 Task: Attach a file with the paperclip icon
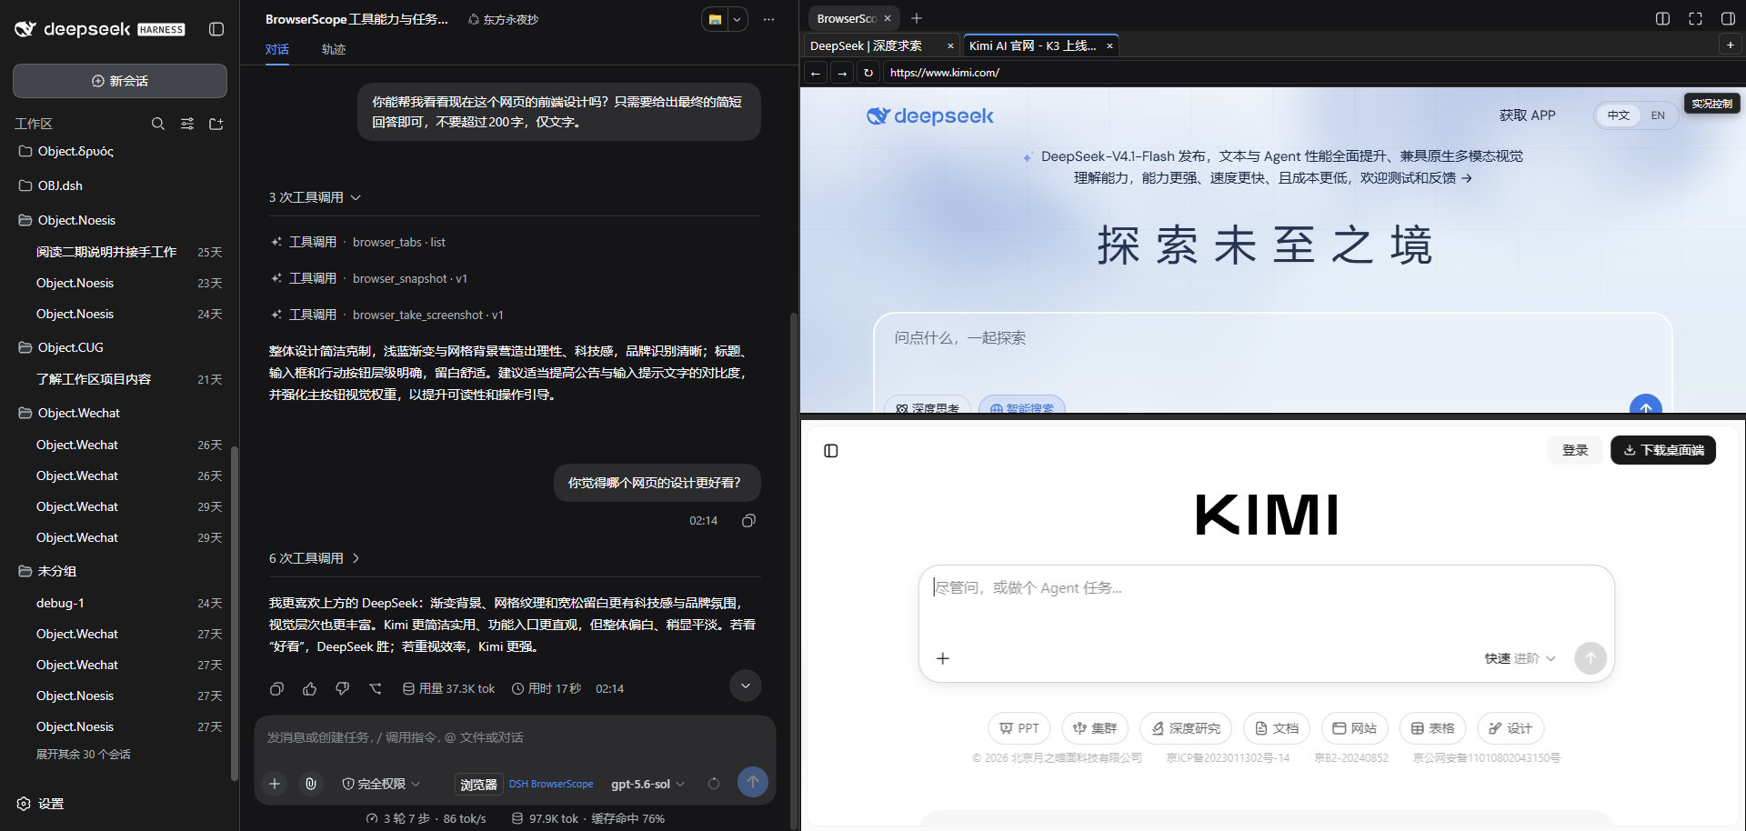[x=311, y=783]
